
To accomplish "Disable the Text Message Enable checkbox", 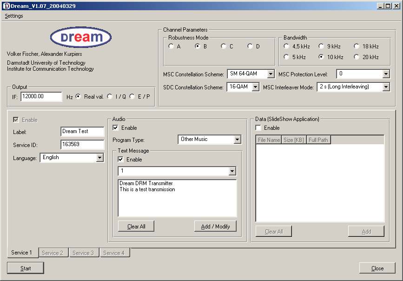I will 121,160.
